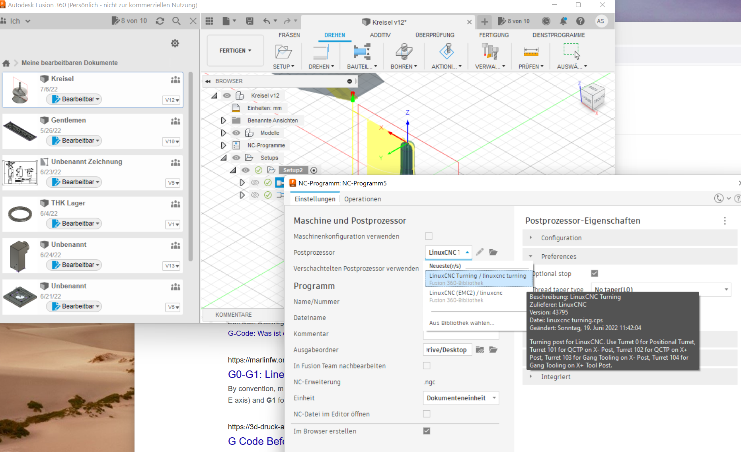
Task: Click the Verwalten tool library icon
Action: 490,52
